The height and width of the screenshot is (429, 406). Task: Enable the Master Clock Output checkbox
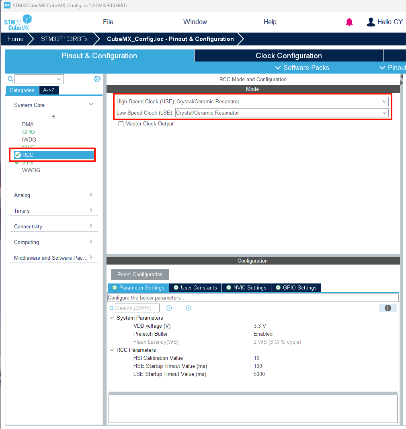click(121, 124)
